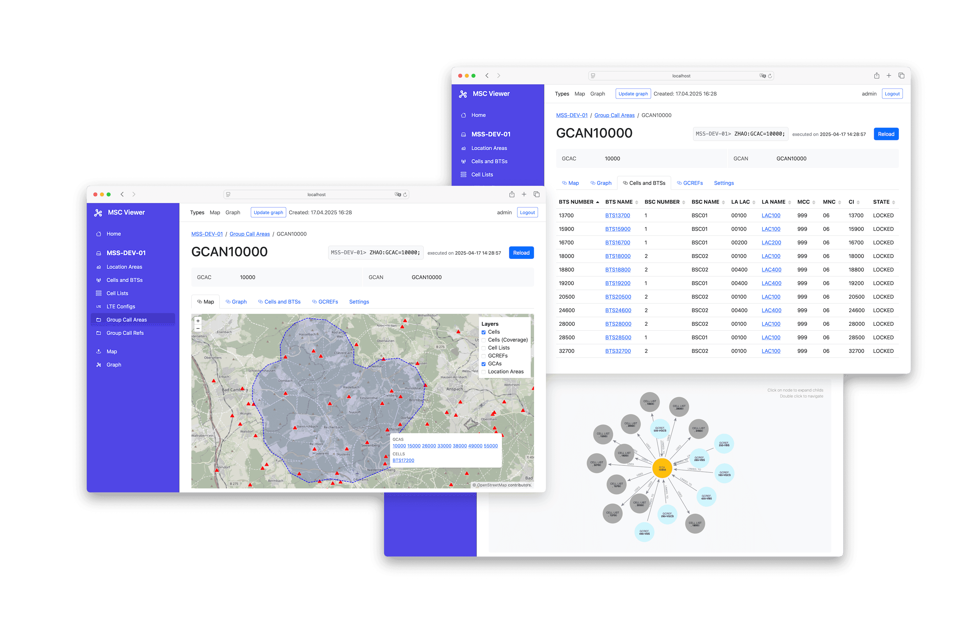The height and width of the screenshot is (624, 980).
Task: Open GCREFs tab in table window
Action: [x=690, y=183]
